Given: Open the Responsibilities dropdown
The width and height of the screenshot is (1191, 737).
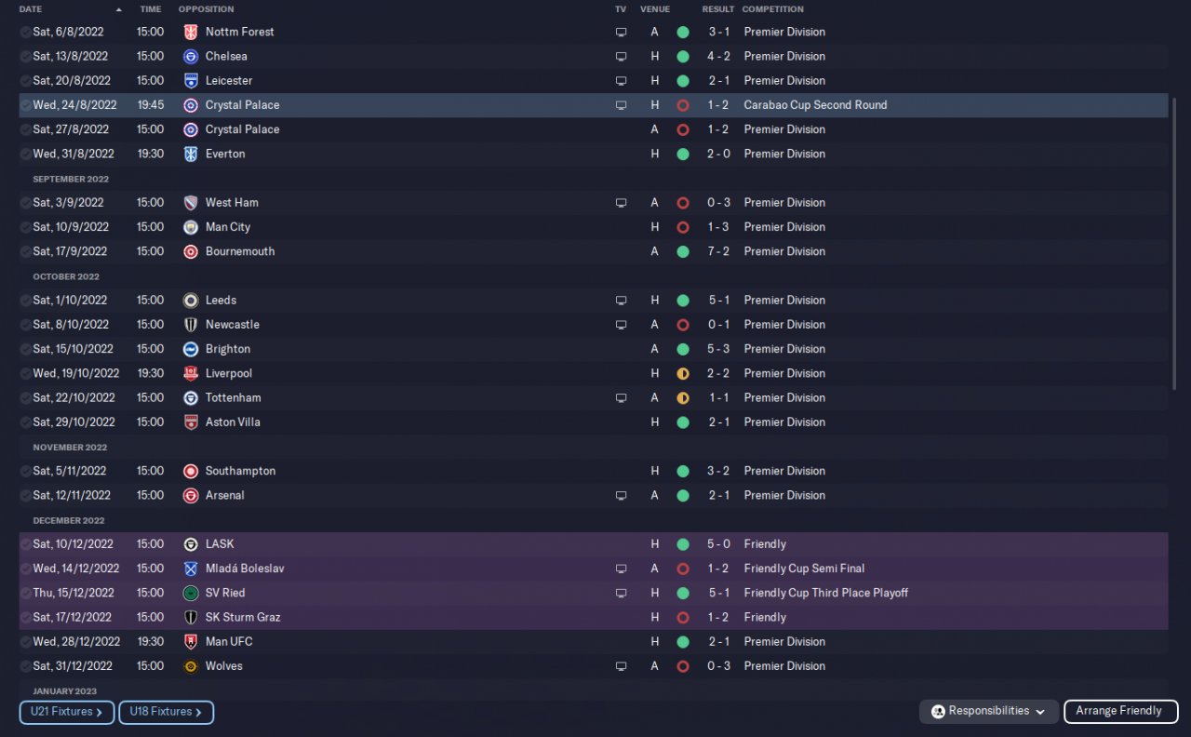Looking at the screenshot, I should pyautogui.click(x=989, y=712).
